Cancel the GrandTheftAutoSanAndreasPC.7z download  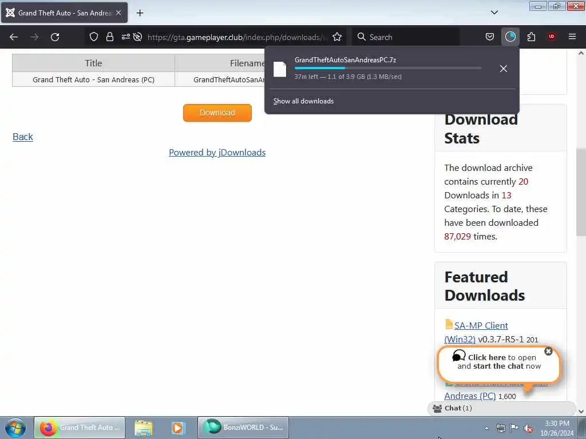[504, 69]
